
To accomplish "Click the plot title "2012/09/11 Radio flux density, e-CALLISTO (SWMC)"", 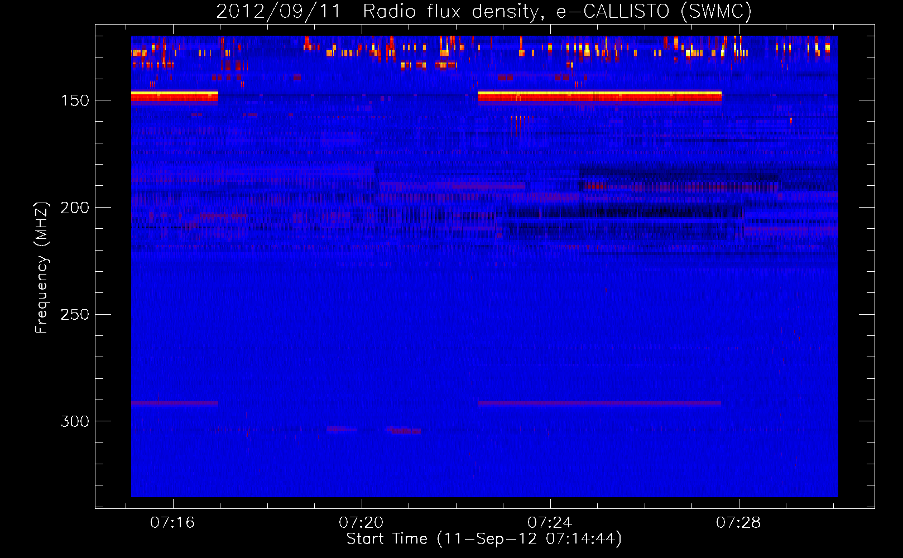I will click(484, 11).
